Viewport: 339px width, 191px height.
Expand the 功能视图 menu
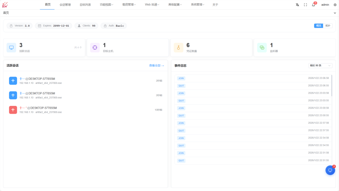(x=106, y=4)
